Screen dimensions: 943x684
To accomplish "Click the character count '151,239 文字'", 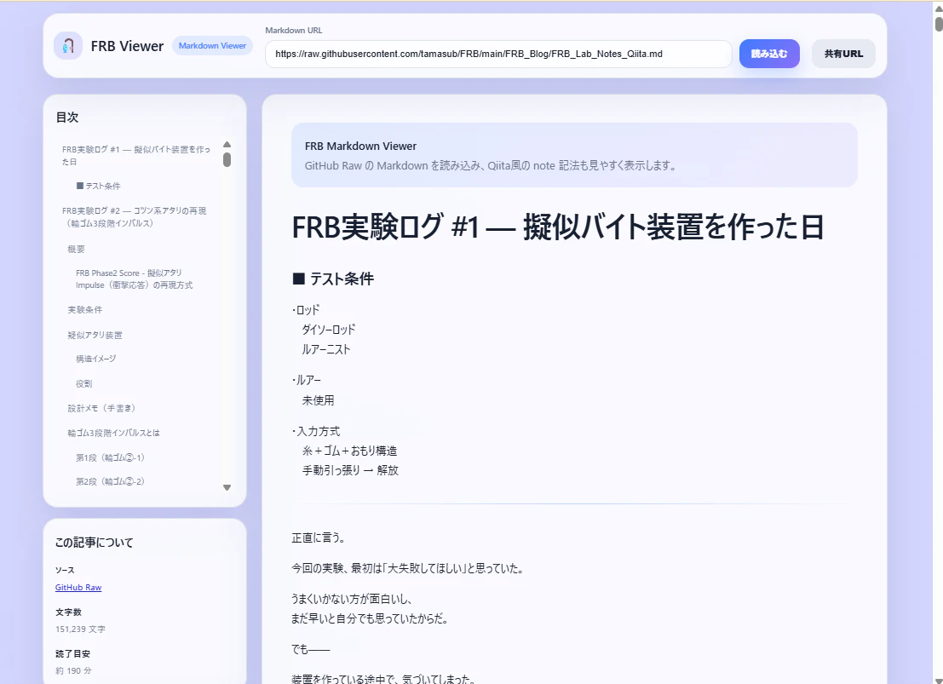I will 81,629.
